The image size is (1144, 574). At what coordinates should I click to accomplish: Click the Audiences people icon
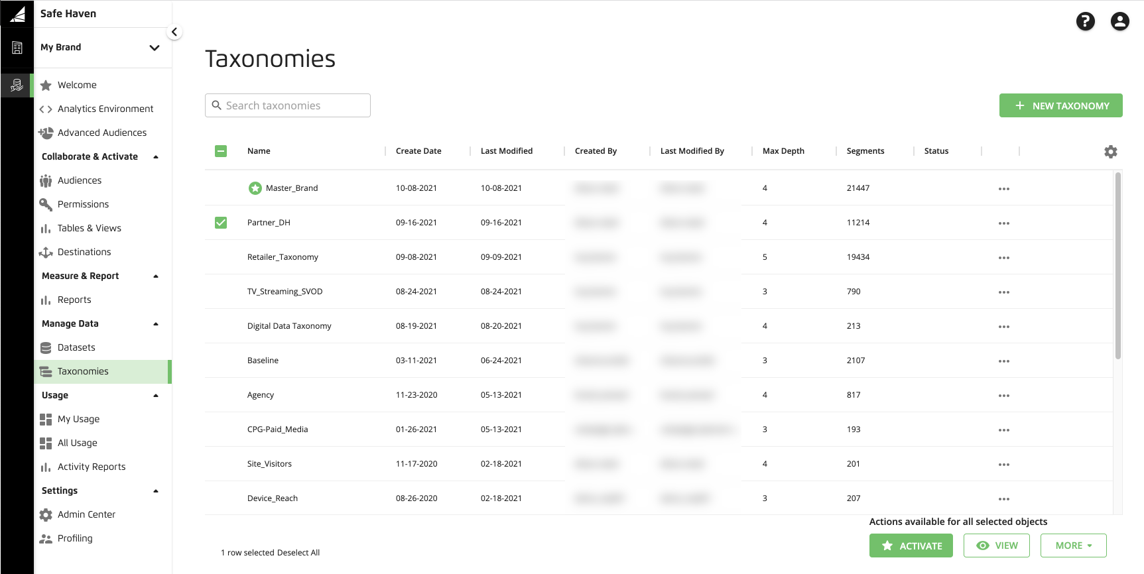[46, 180]
